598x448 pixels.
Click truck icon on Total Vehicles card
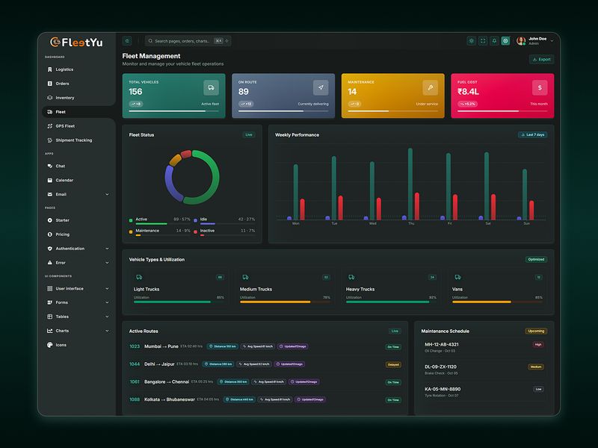[211, 87]
